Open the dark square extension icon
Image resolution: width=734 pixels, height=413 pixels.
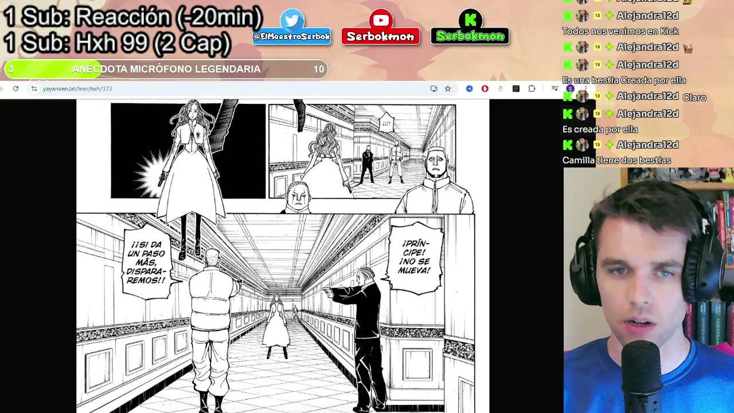click(x=516, y=88)
